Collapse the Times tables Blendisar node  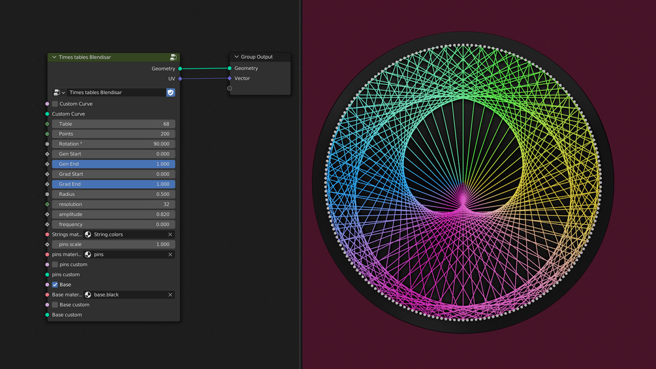coord(54,57)
